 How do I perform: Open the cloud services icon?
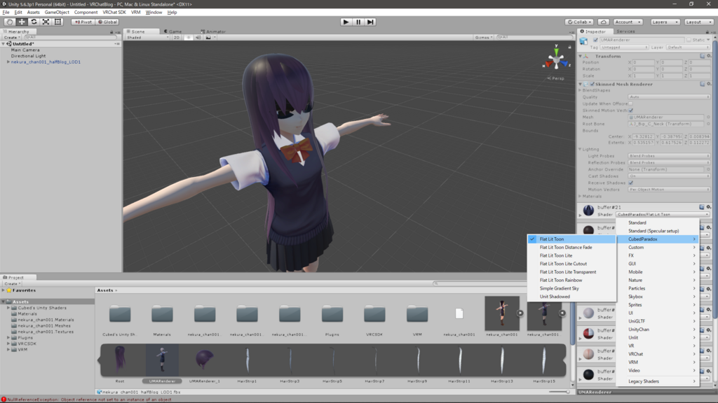[603, 22]
